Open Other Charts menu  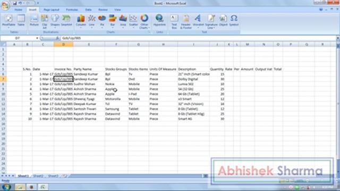point(144,21)
